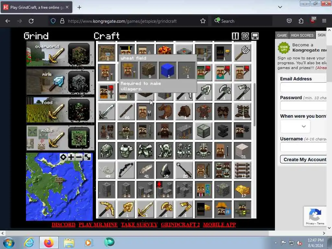The image size is (332, 249).
Task: Reload the page in Firefox
Action: [x=31, y=21]
